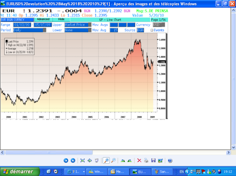The height and width of the screenshot is (176, 236).
Task: Save a copy with floppy icon
Action: point(153,160)
